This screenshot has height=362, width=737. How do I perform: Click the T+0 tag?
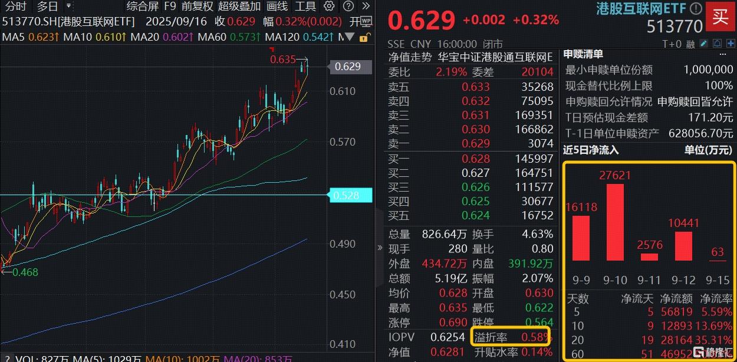point(671,44)
